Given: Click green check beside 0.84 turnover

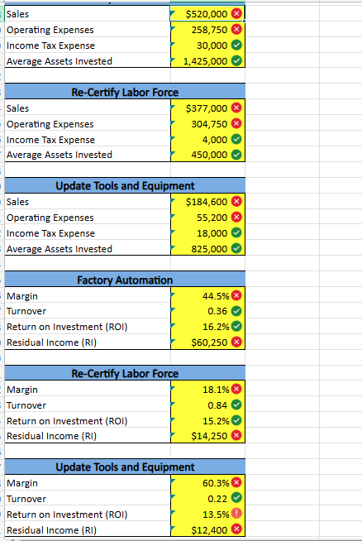Looking at the screenshot, I should (x=236, y=405).
